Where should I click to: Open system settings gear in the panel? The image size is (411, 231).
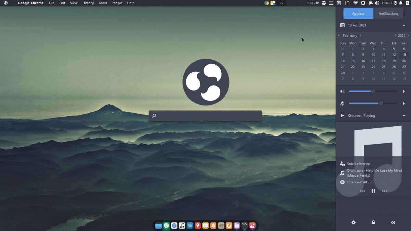pos(363,3)
